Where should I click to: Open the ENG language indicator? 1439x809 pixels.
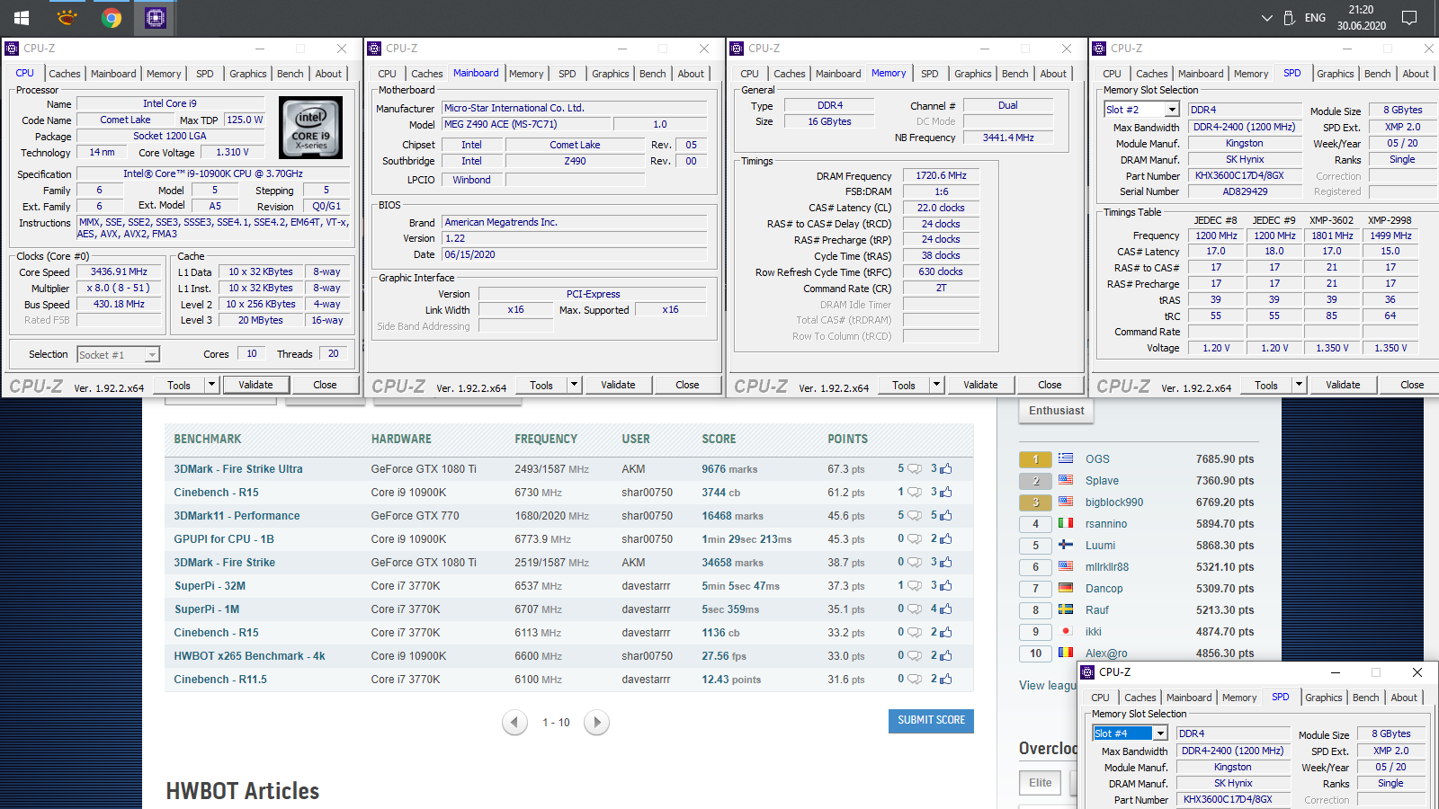(1315, 18)
